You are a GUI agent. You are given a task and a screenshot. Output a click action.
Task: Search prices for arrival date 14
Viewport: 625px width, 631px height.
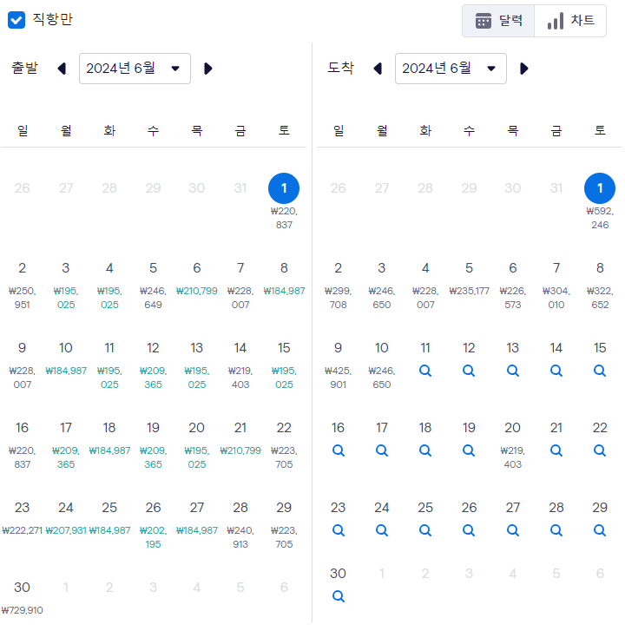pyautogui.click(x=556, y=371)
